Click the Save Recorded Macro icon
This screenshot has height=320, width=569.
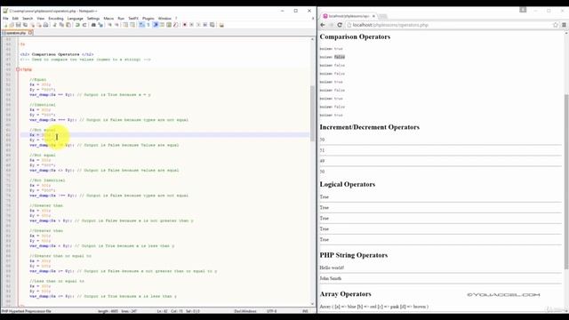(212, 25)
